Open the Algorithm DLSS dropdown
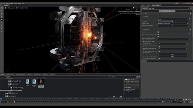The height and width of the screenshot is (108, 193). click(173, 19)
